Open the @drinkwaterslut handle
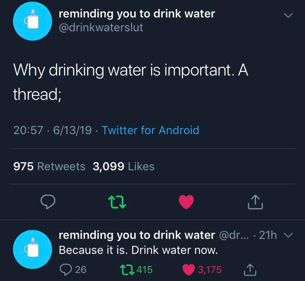 [x=101, y=28]
